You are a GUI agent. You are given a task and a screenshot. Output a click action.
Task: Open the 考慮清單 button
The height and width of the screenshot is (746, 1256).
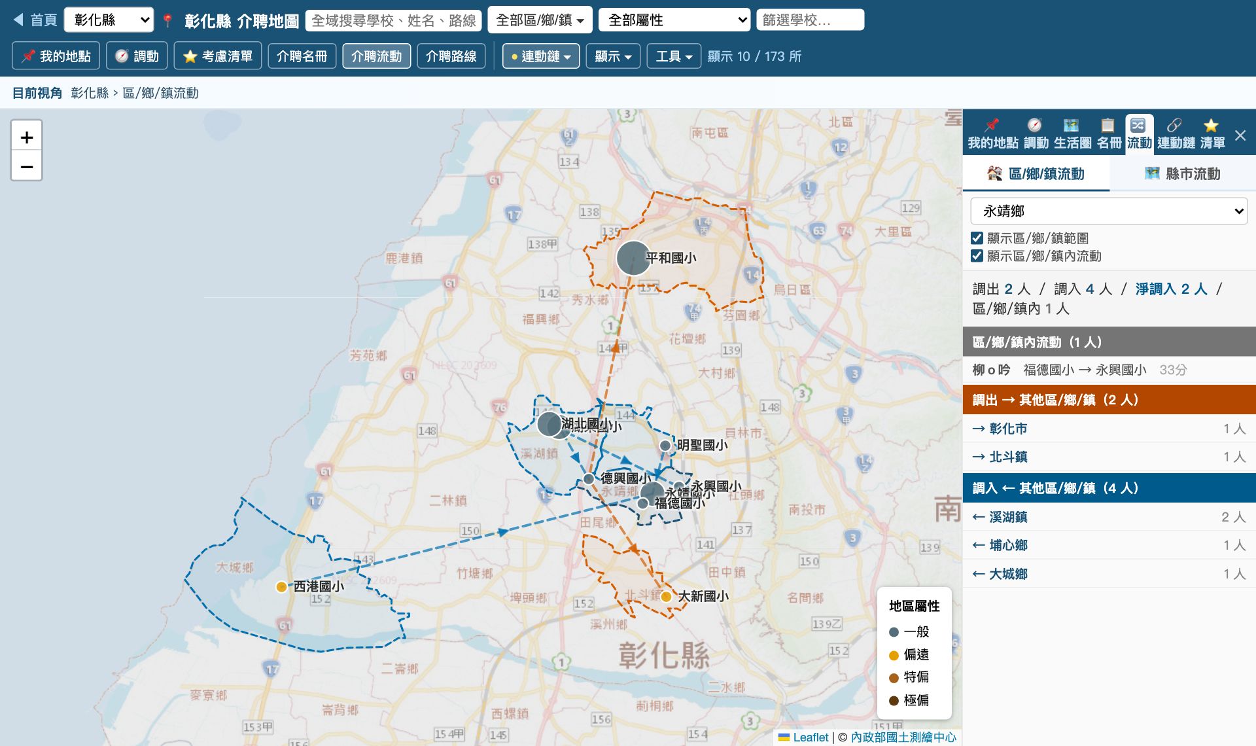[218, 56]
